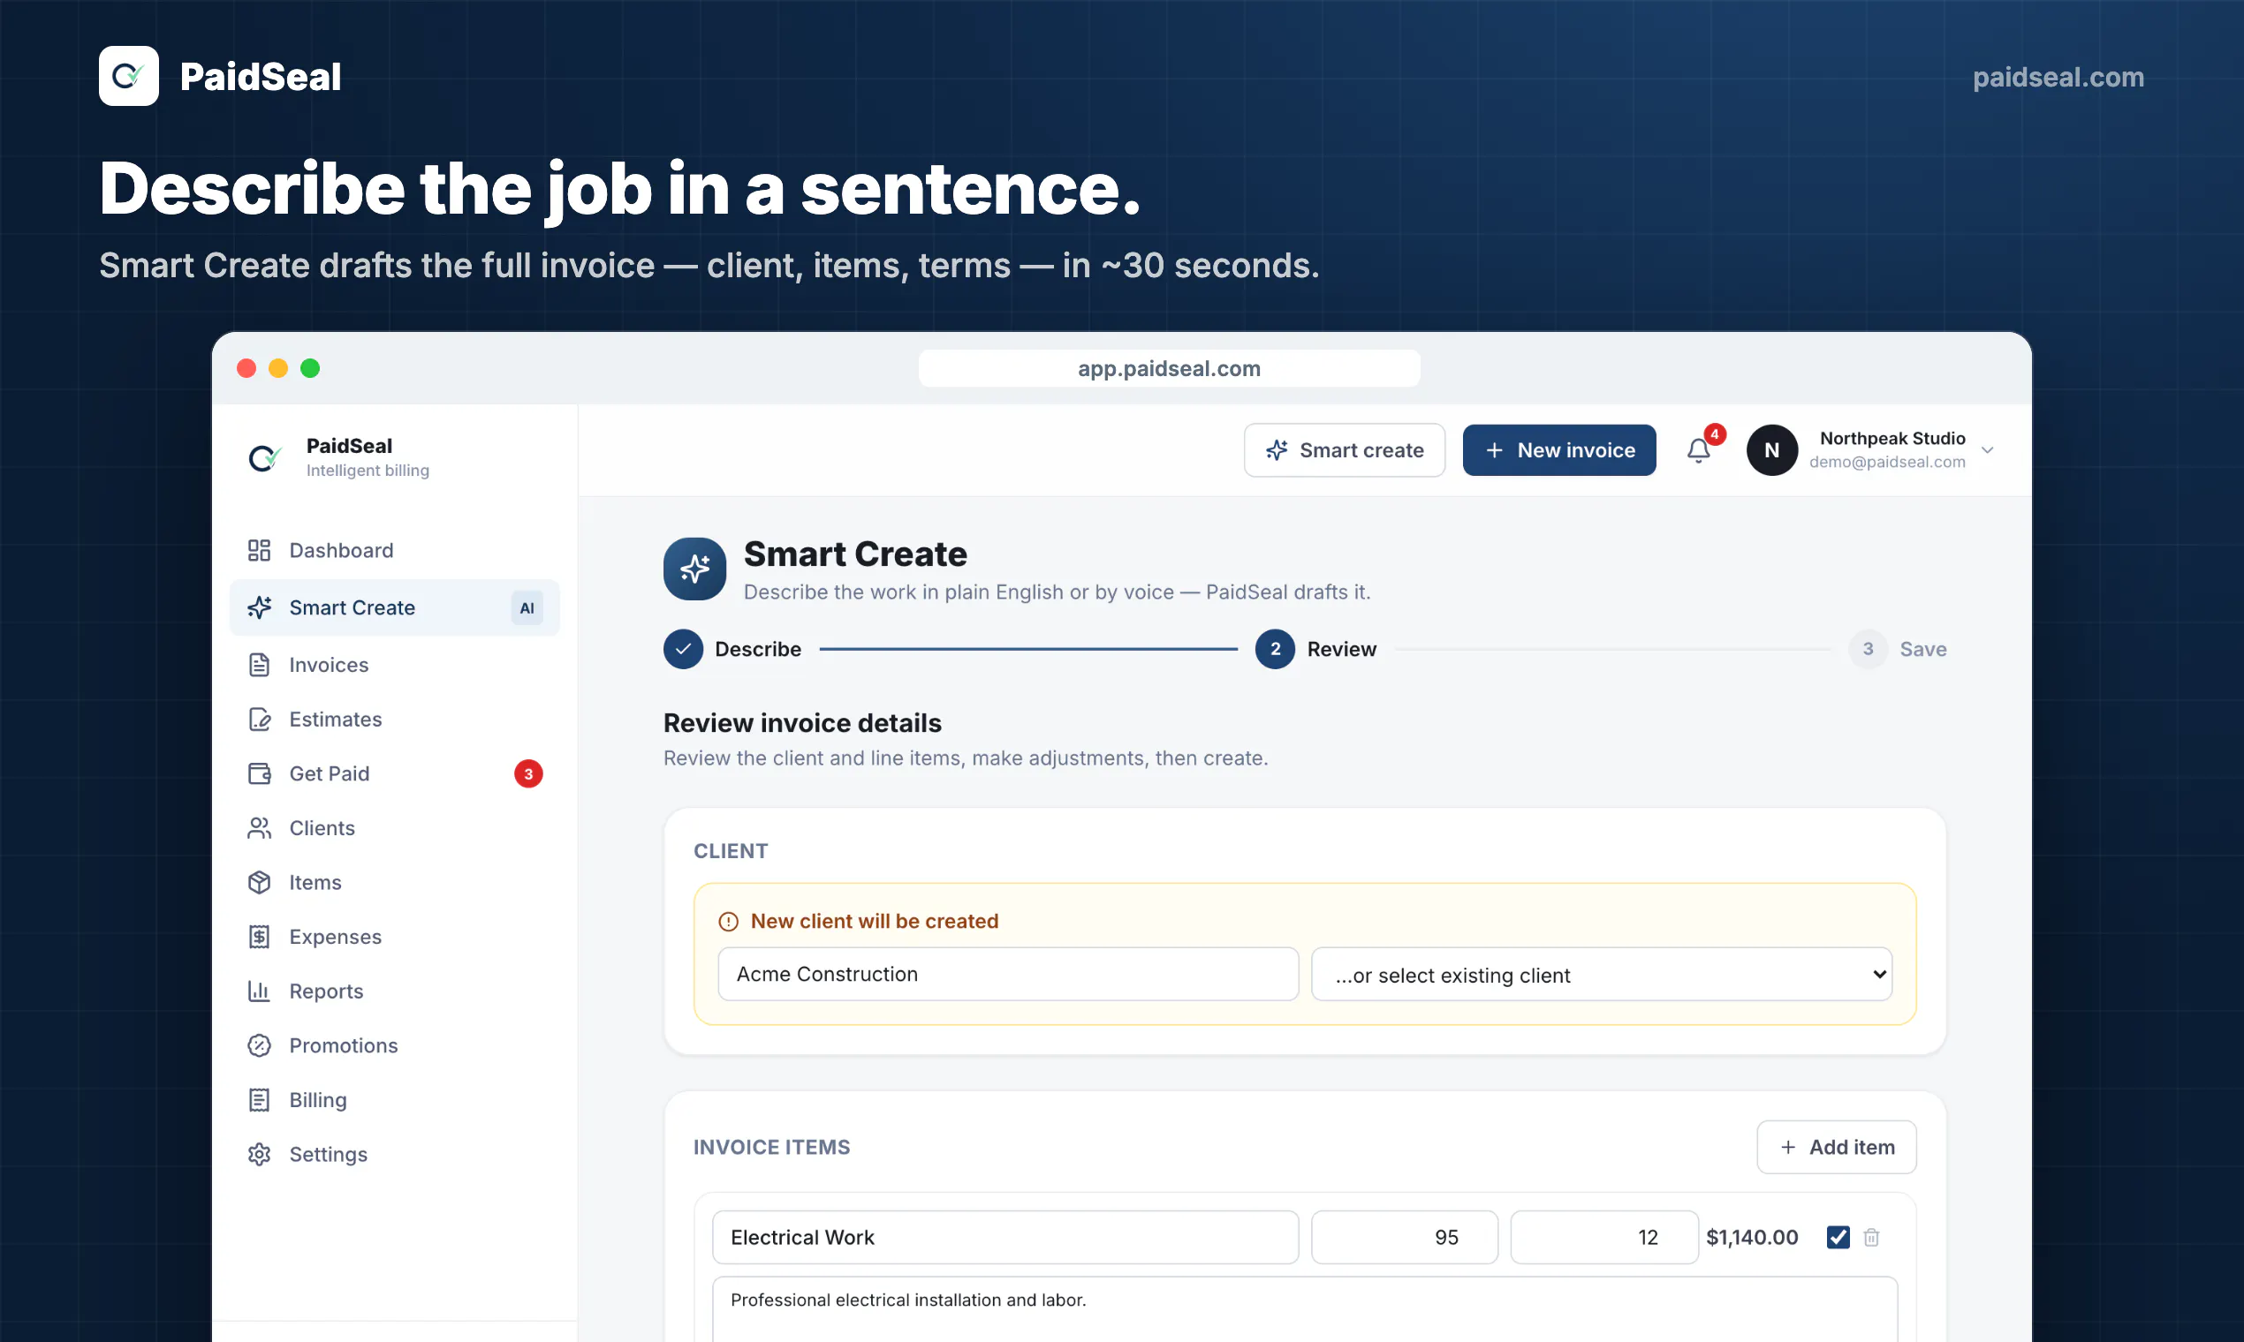Click the Clients people icon
This screenshot has width=2244, height=1342.
[260, 827]
